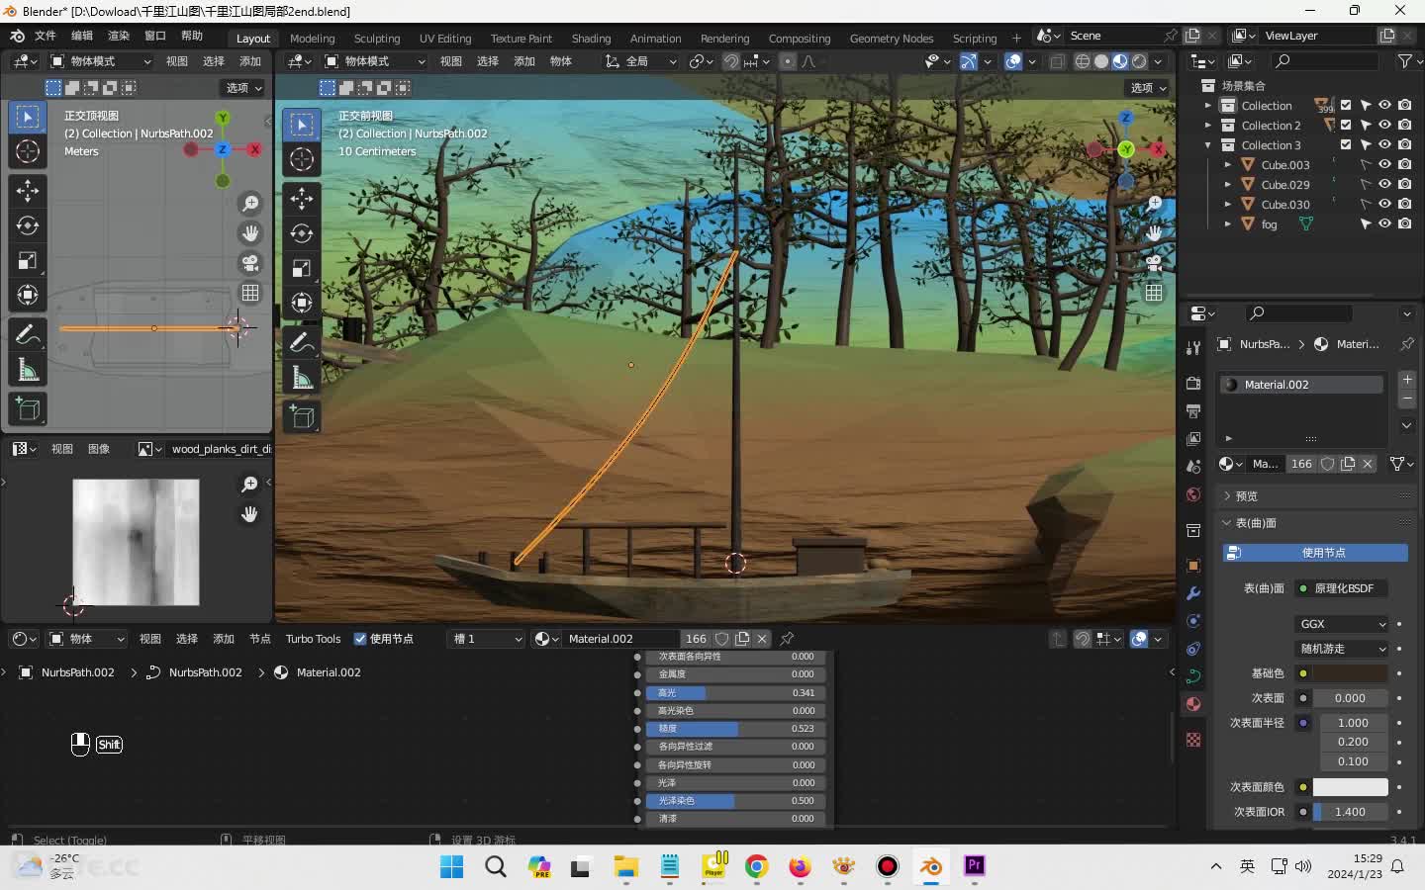Click the zoom magnifier in top-view panel
Image resolution: width=1425 pixels, height=890 pixels.
click(x=250, y=203)
